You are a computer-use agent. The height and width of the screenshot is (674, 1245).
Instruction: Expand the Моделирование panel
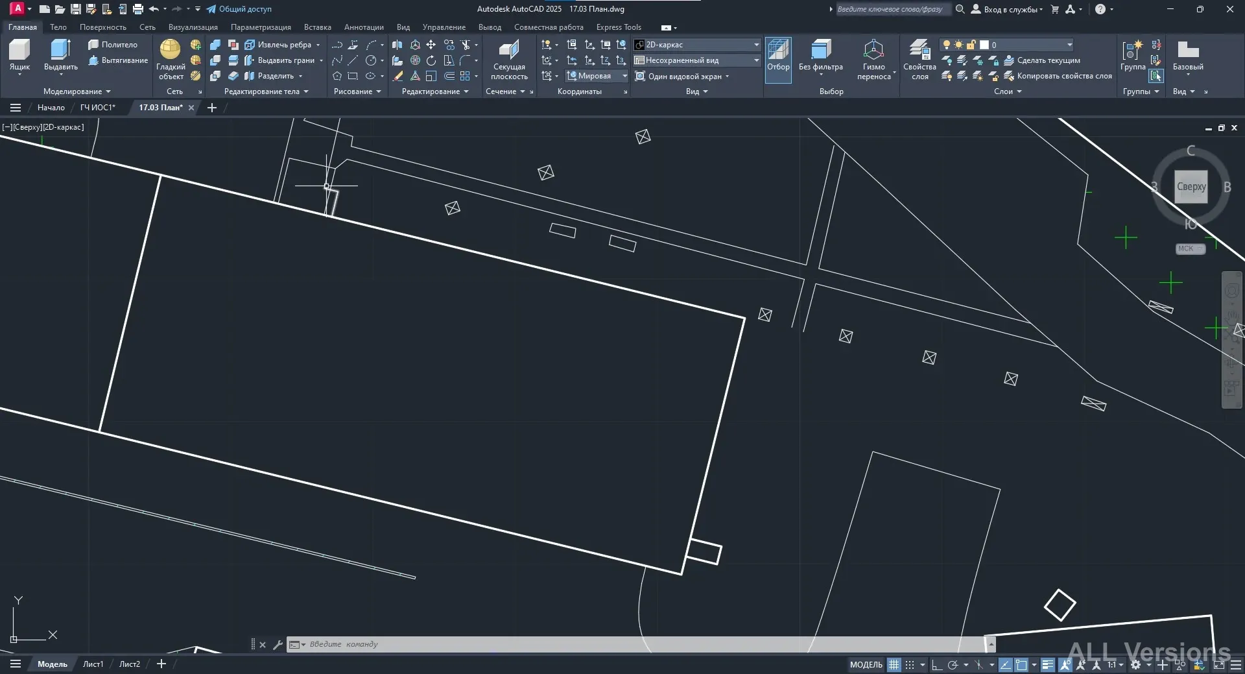pyautogui.click(x=77, y=91)
